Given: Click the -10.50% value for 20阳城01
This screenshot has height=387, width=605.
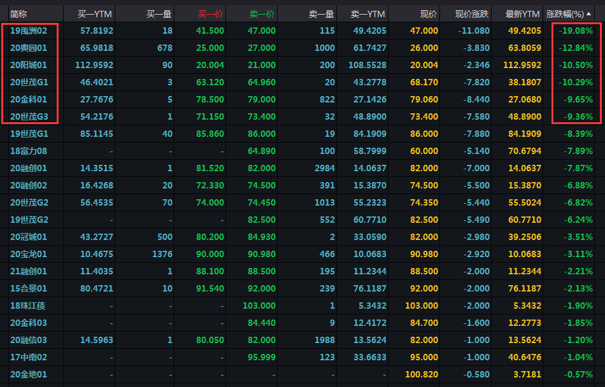Looking at the screenshot, I should point(576,65).
